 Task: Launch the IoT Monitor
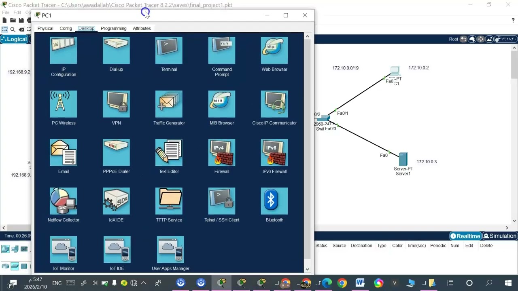click(x=64, y=249)
